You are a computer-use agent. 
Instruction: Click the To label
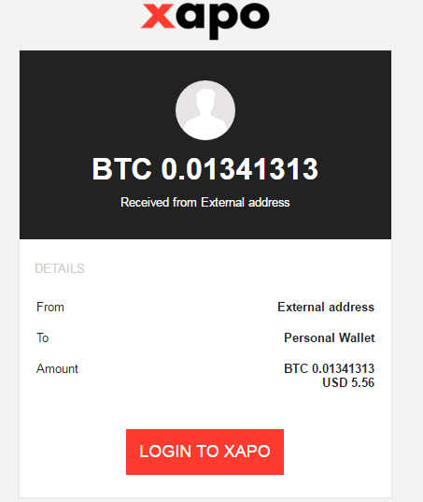point(43,337)
